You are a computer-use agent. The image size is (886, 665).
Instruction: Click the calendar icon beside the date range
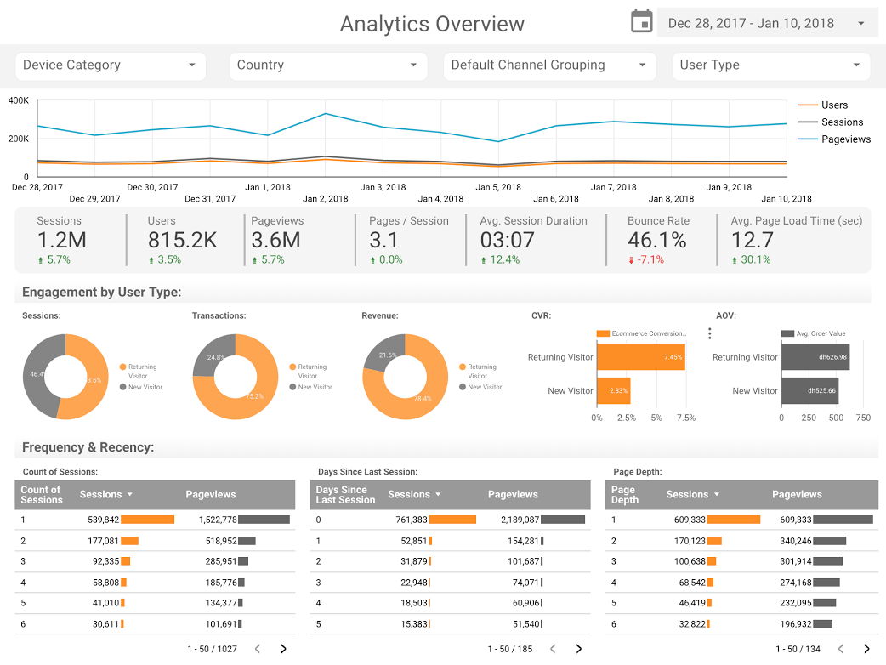[641, 20]
